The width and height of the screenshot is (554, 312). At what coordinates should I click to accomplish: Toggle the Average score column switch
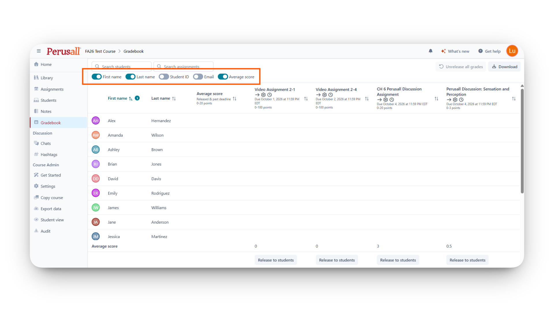click(223, 77)
